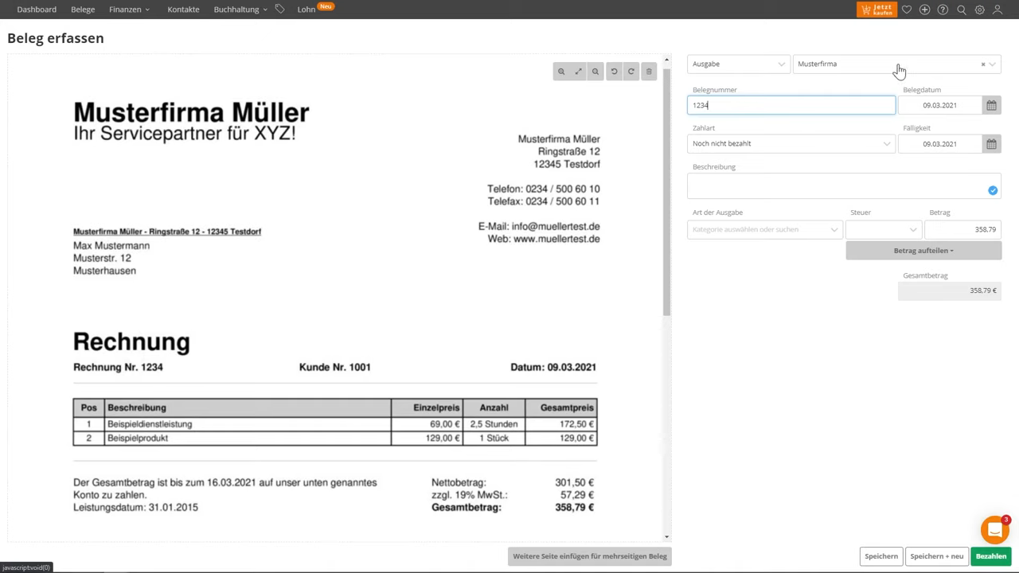The height and width of the screenshot is (573, 1019).
Task: Zoom out of the document preview
Action: 595,71
